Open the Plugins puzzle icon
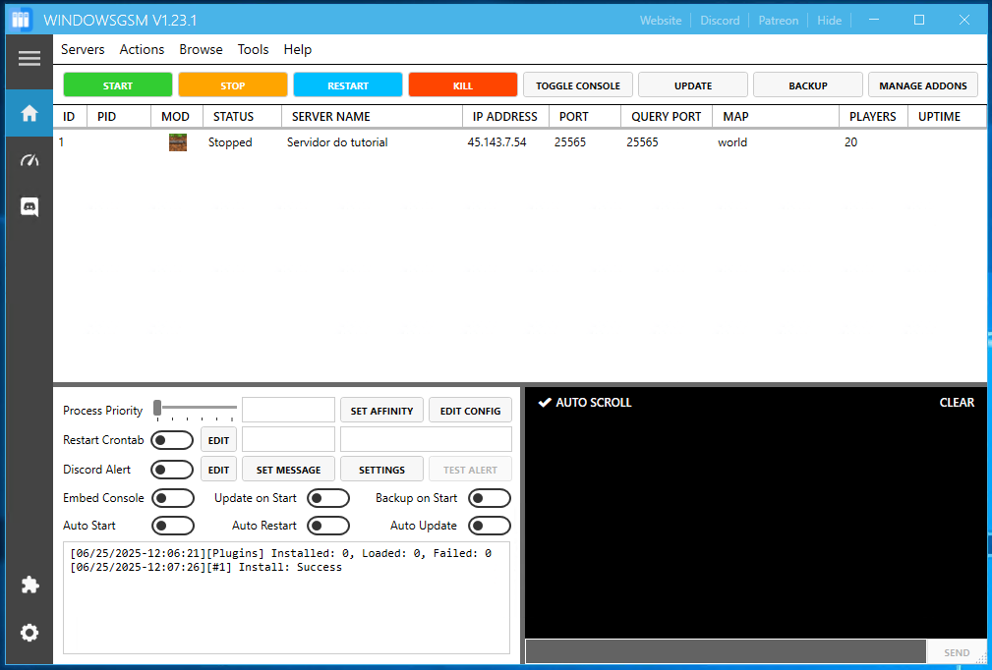The image size is (992, 670). point(29,585)
